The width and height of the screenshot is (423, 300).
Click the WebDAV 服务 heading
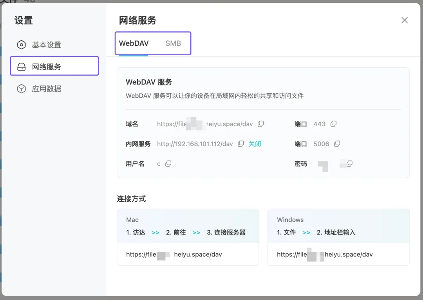click(x=149, y=82)
